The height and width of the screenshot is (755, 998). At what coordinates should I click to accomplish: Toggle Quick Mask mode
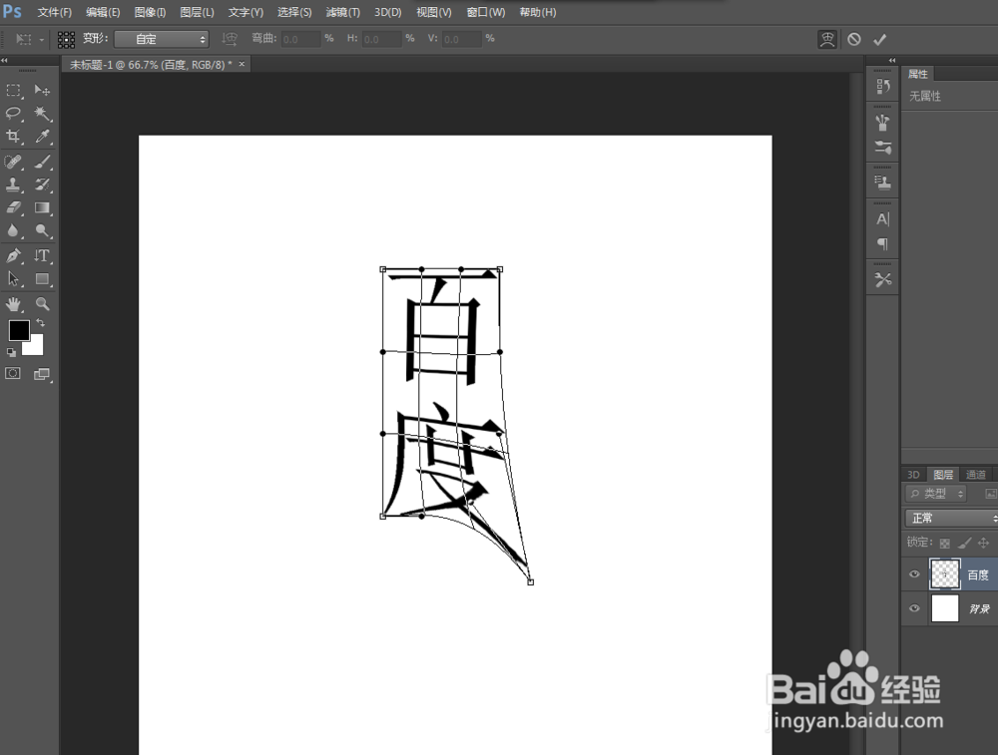coord(13,373)
